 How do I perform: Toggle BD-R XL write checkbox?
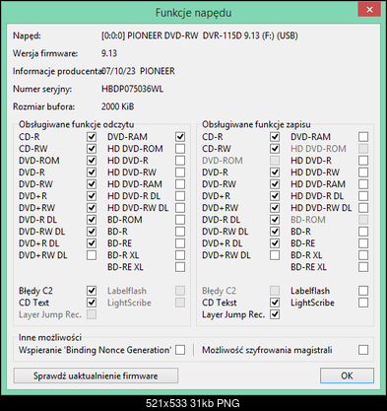(363, 255)
